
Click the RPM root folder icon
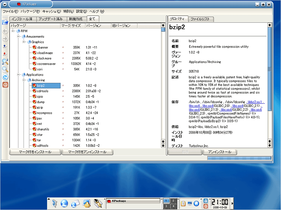(18, 31)
